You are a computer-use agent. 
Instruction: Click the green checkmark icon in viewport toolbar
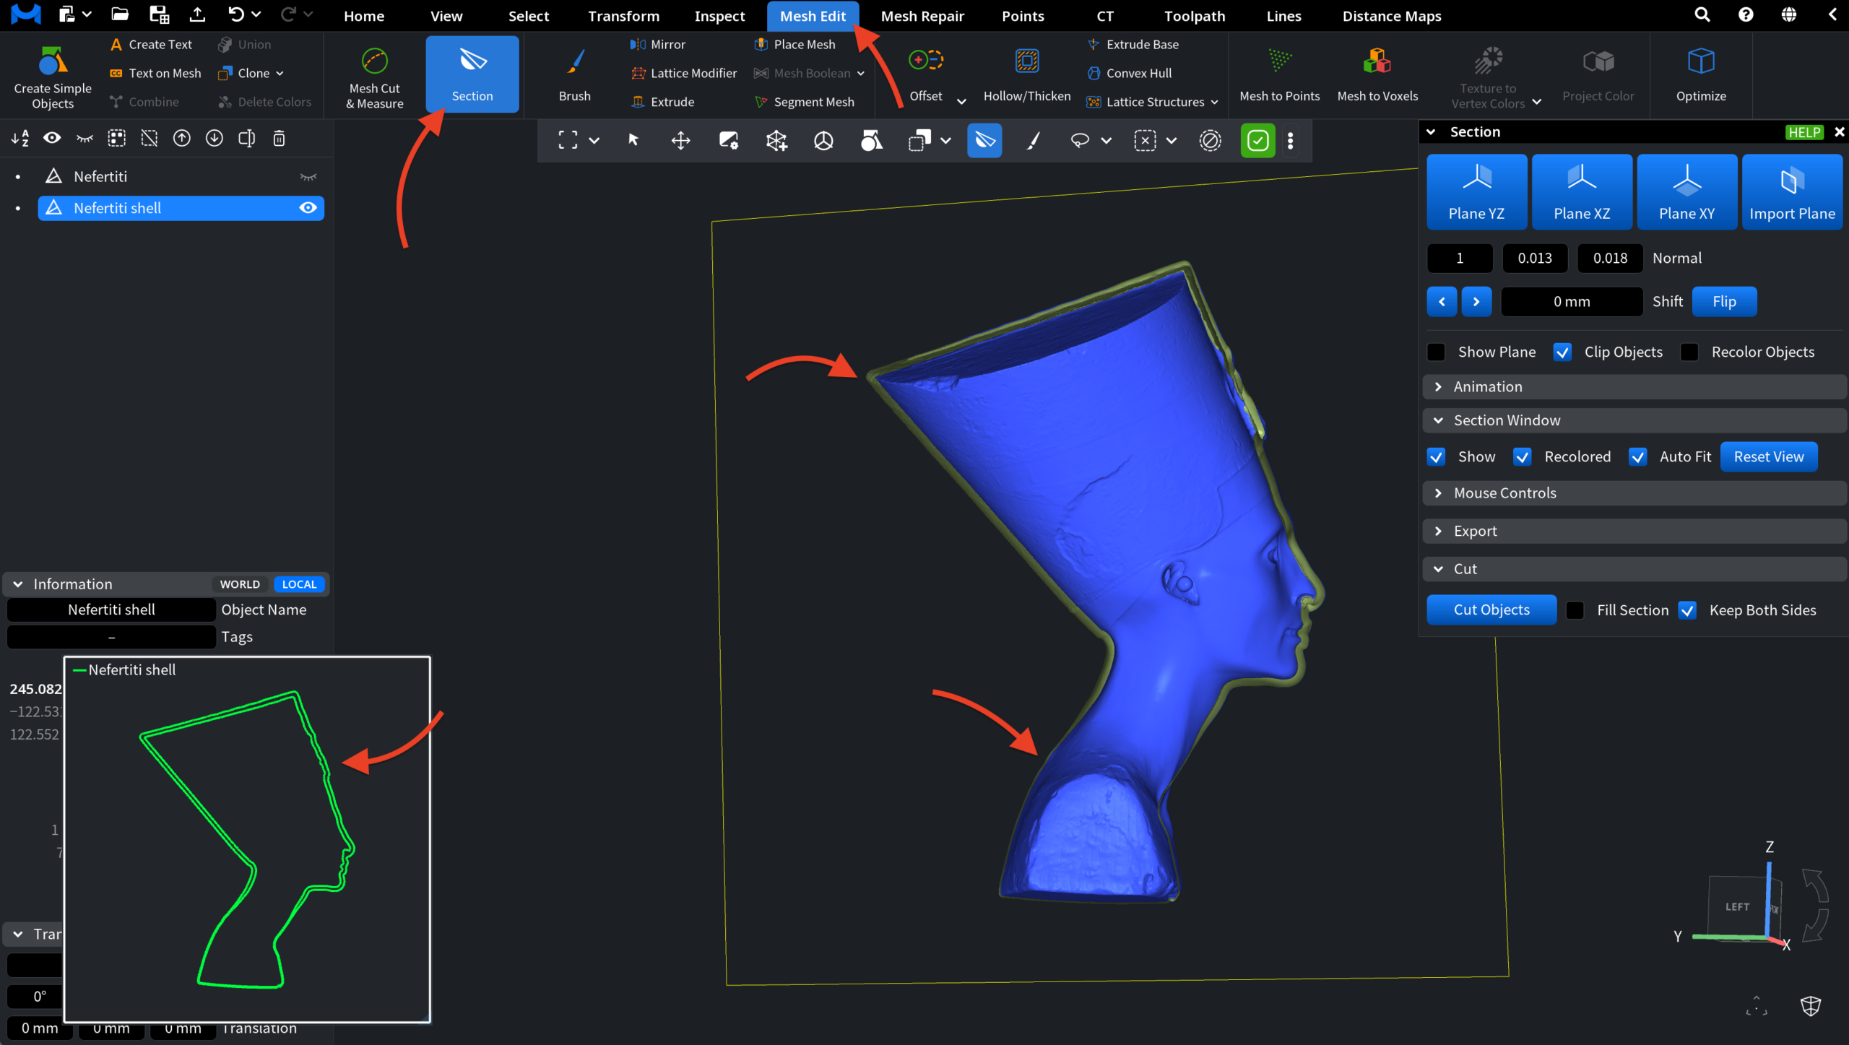click(x=1257, y=140)
